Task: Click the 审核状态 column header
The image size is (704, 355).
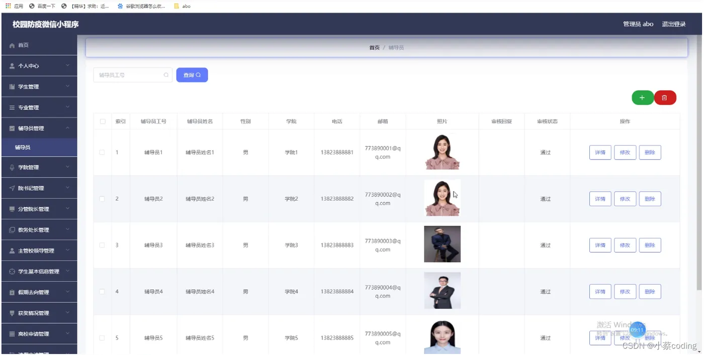Action: point(547,121)
